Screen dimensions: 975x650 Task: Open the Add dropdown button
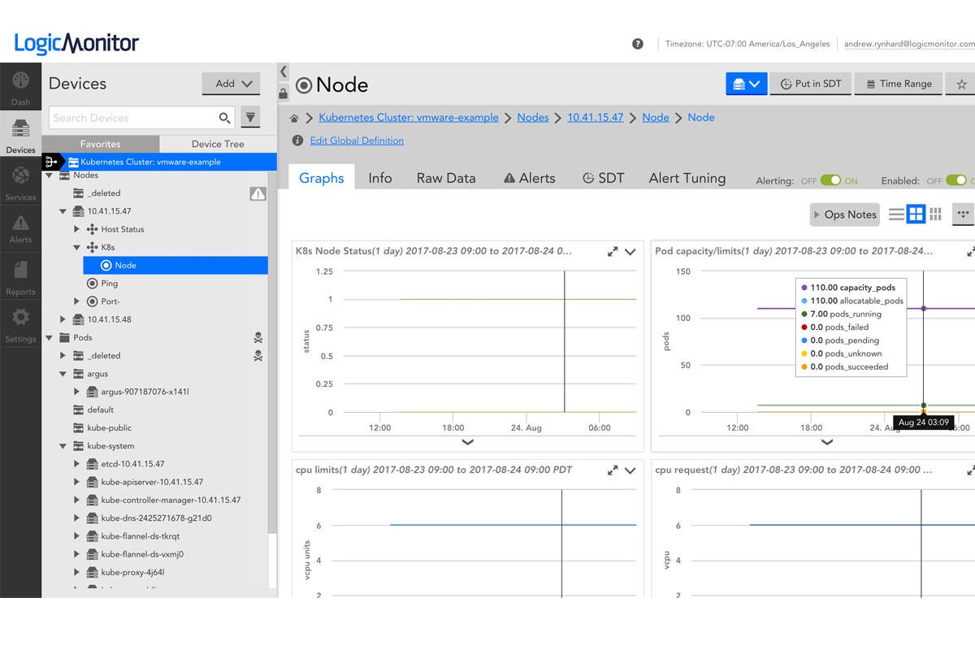(x=231, y=84)
